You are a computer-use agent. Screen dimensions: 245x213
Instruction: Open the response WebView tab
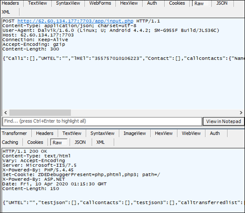(191, 133)
